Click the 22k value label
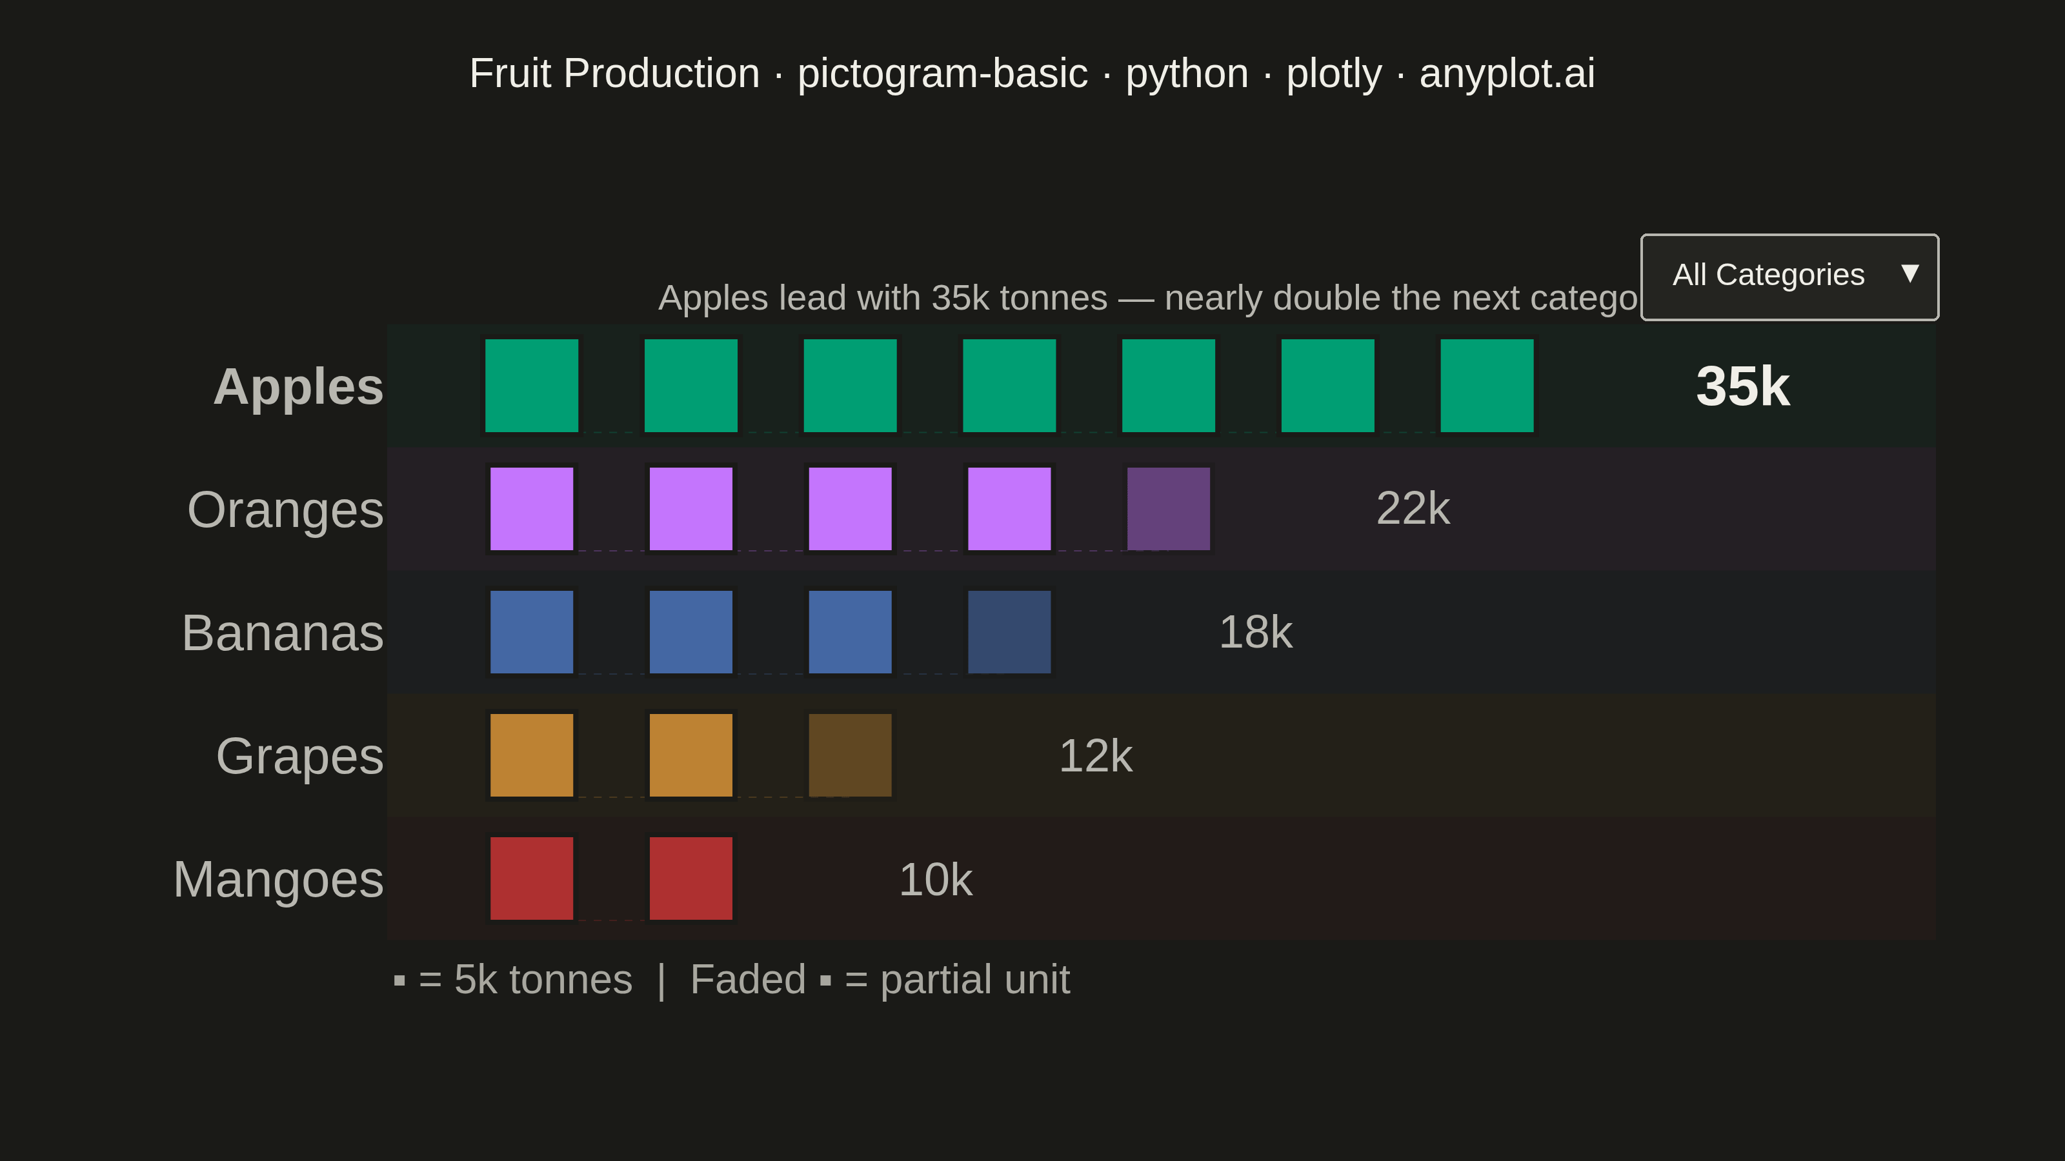 [1413, 508]
